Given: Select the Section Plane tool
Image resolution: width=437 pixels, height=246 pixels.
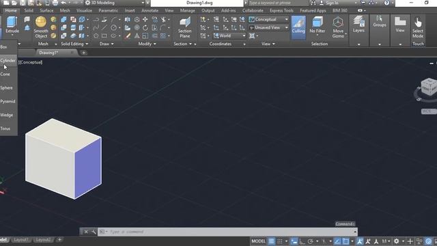Looking at the screenshot, I should click(185, 27).
